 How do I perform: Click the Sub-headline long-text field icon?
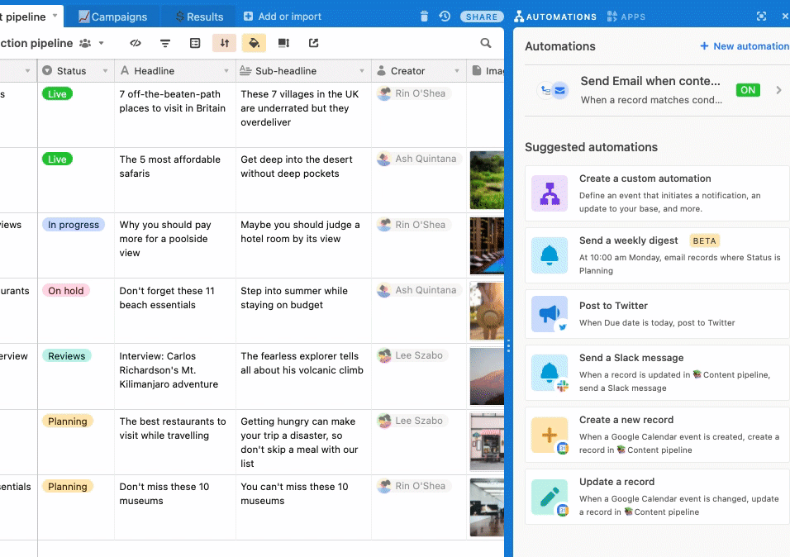245,70
